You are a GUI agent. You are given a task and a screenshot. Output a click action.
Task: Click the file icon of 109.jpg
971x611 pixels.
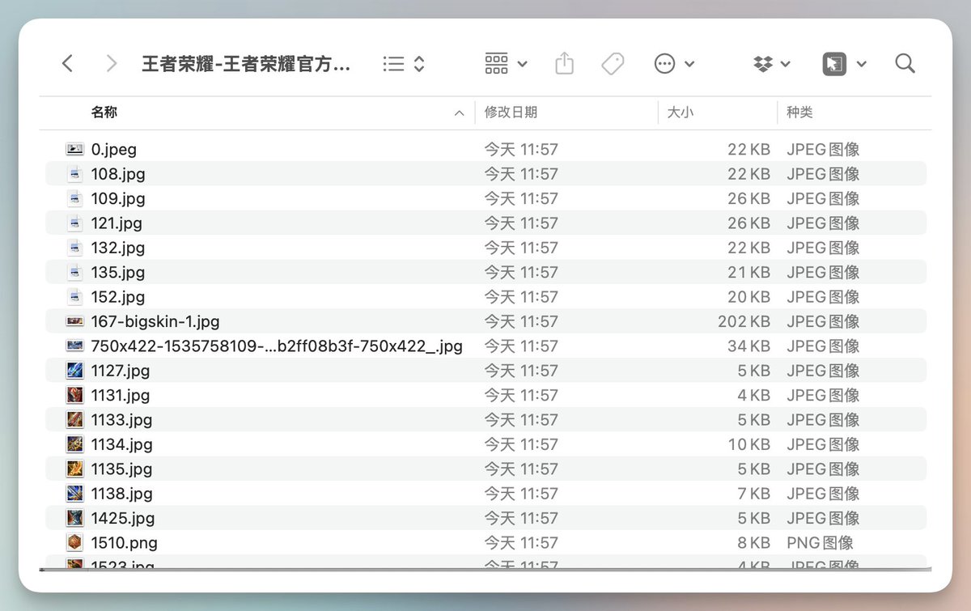75,198
